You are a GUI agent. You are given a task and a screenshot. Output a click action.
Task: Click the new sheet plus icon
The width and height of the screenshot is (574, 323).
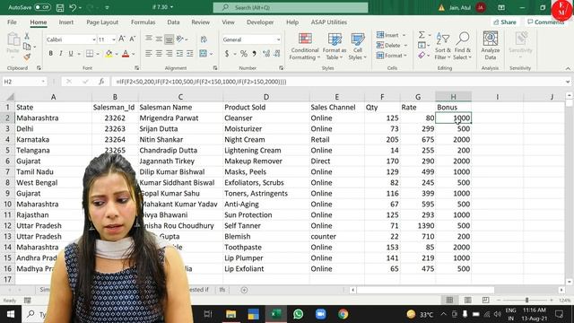(244, 290)
